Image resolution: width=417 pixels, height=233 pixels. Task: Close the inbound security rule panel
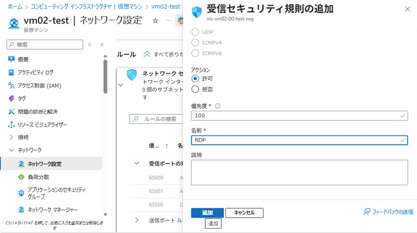407,9
